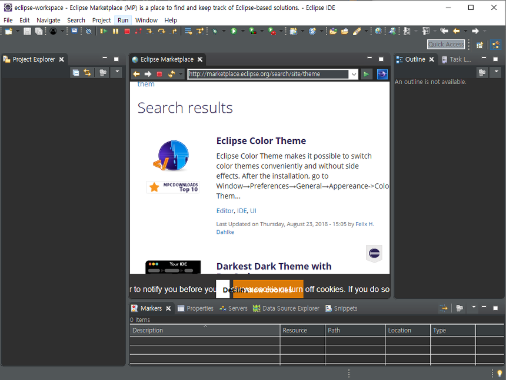Open the Run menu

[x=123, y=21]
